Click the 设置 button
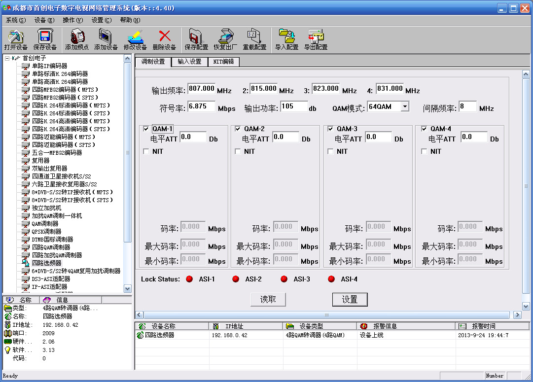533x382 pixels. [350, 299]
